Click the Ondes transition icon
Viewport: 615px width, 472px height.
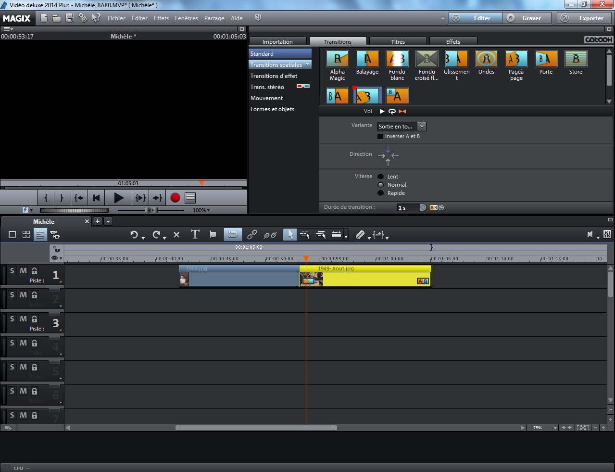tap(486, 59)
